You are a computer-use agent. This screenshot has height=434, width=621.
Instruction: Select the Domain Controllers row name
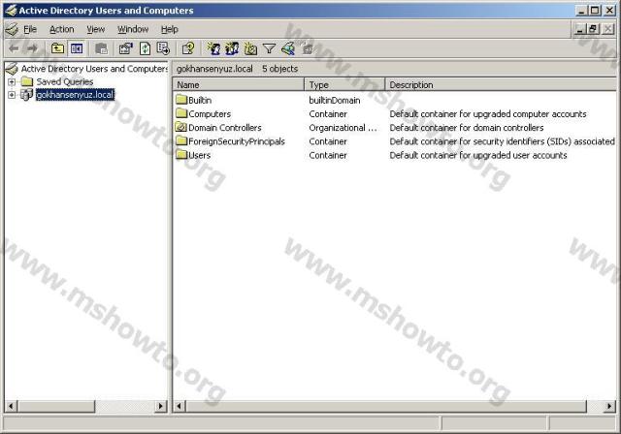pyautogui.click(x=225, y=128)
